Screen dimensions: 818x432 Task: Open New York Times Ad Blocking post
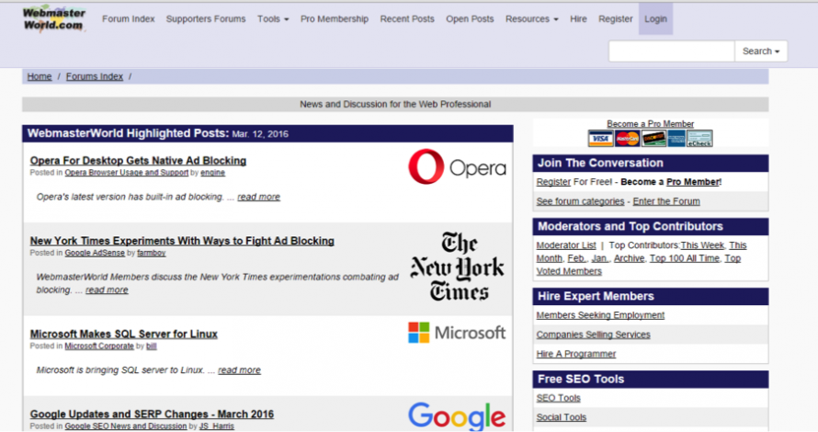[x=182, y=241]
